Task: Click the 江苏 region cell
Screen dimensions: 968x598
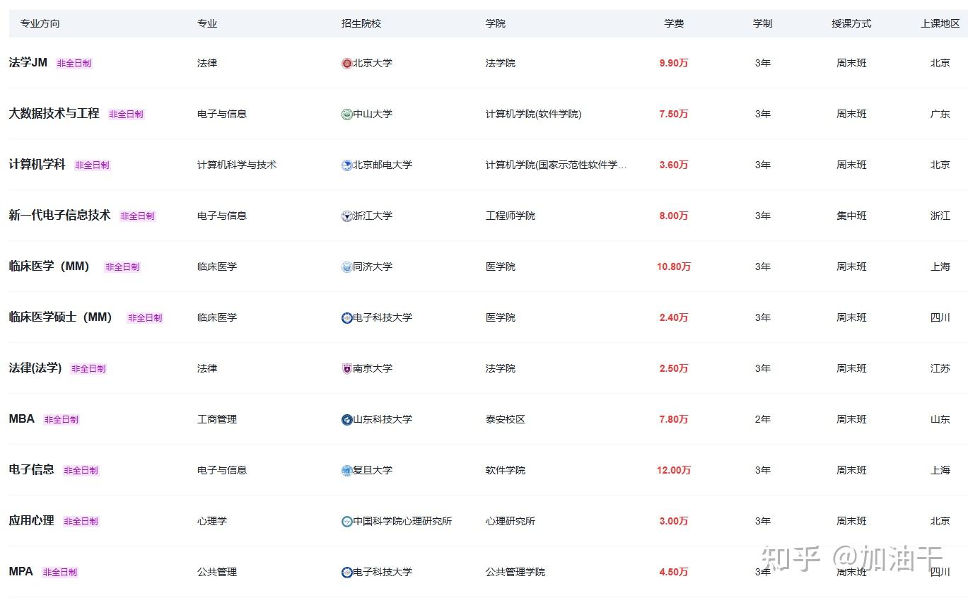Action: tap(940, 368)
